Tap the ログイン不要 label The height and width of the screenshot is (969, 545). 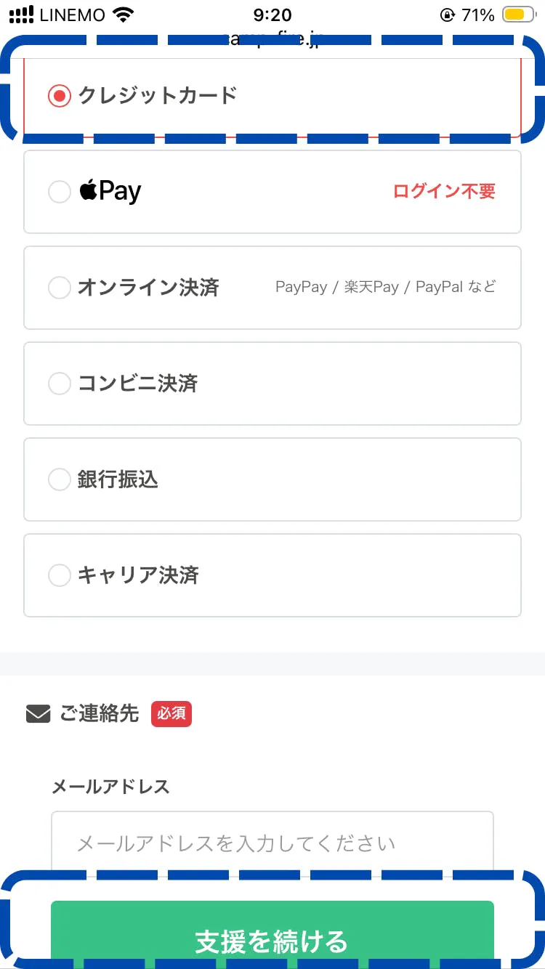tap(444, 192)
